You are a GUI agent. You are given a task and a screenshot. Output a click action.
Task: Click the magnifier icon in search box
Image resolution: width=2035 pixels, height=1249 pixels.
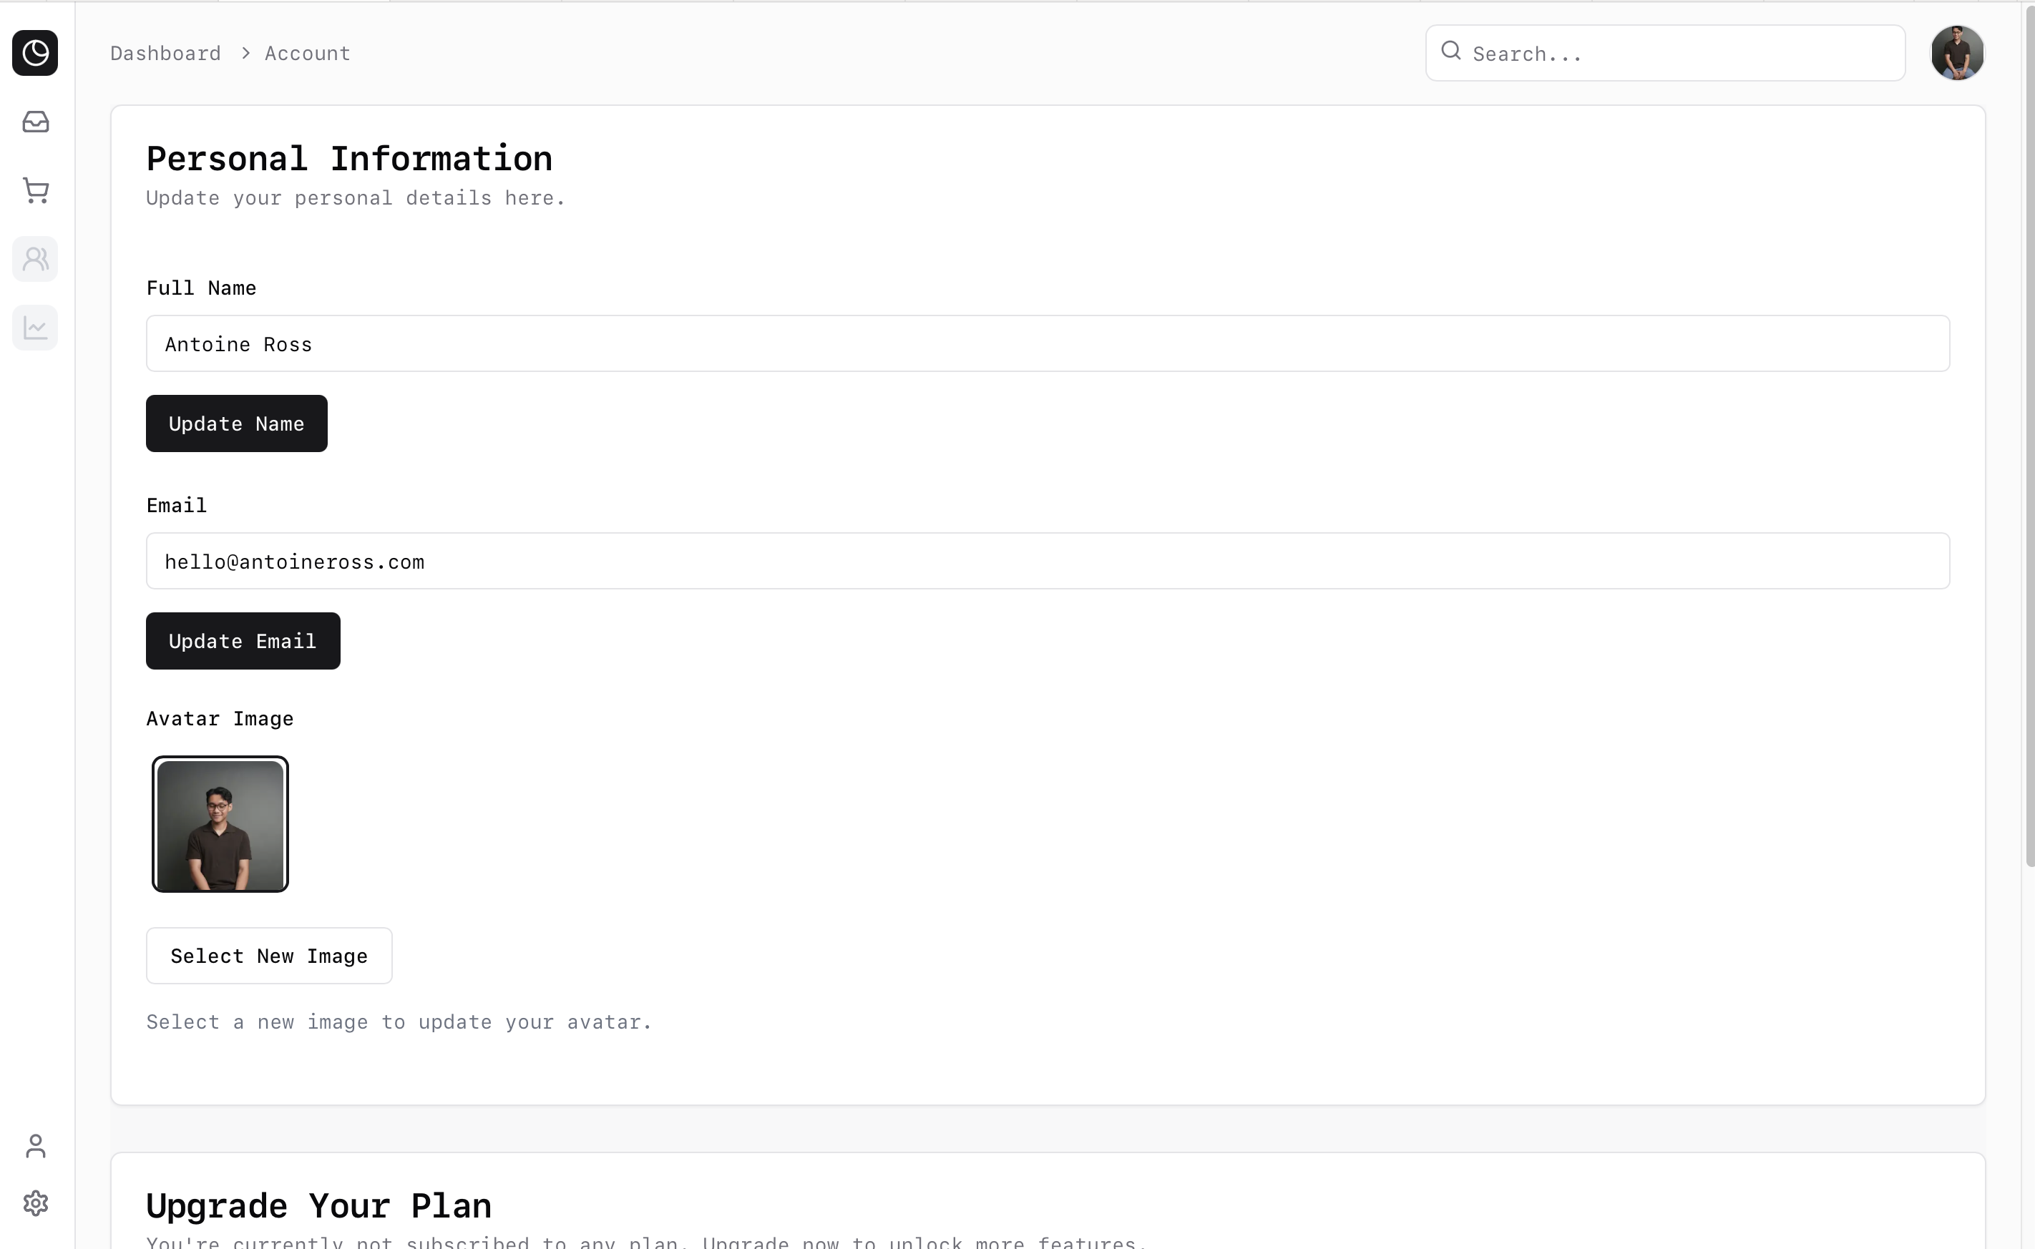point(1450,52)
